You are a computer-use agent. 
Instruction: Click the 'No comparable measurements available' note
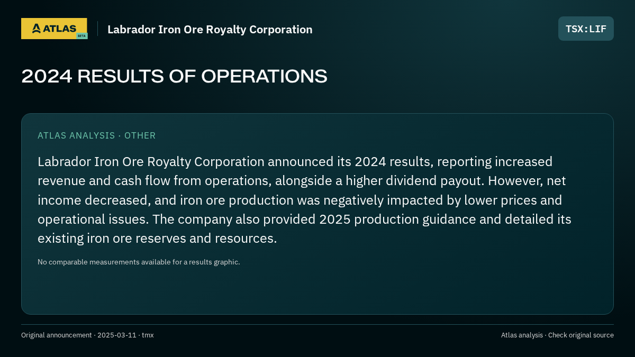[x=139, y=262]
